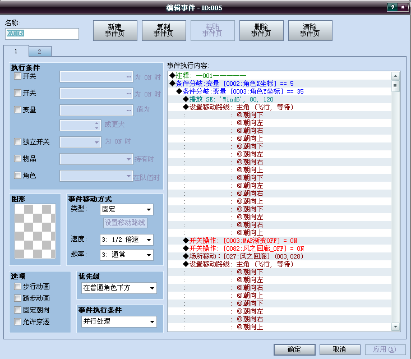
Task: Open the help question mark button
Action: tap(392, 7)
